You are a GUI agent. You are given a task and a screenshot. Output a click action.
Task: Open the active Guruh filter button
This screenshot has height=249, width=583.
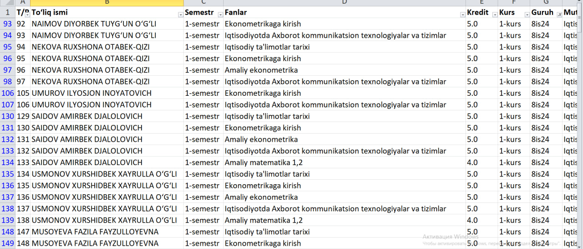click(559, 15)
